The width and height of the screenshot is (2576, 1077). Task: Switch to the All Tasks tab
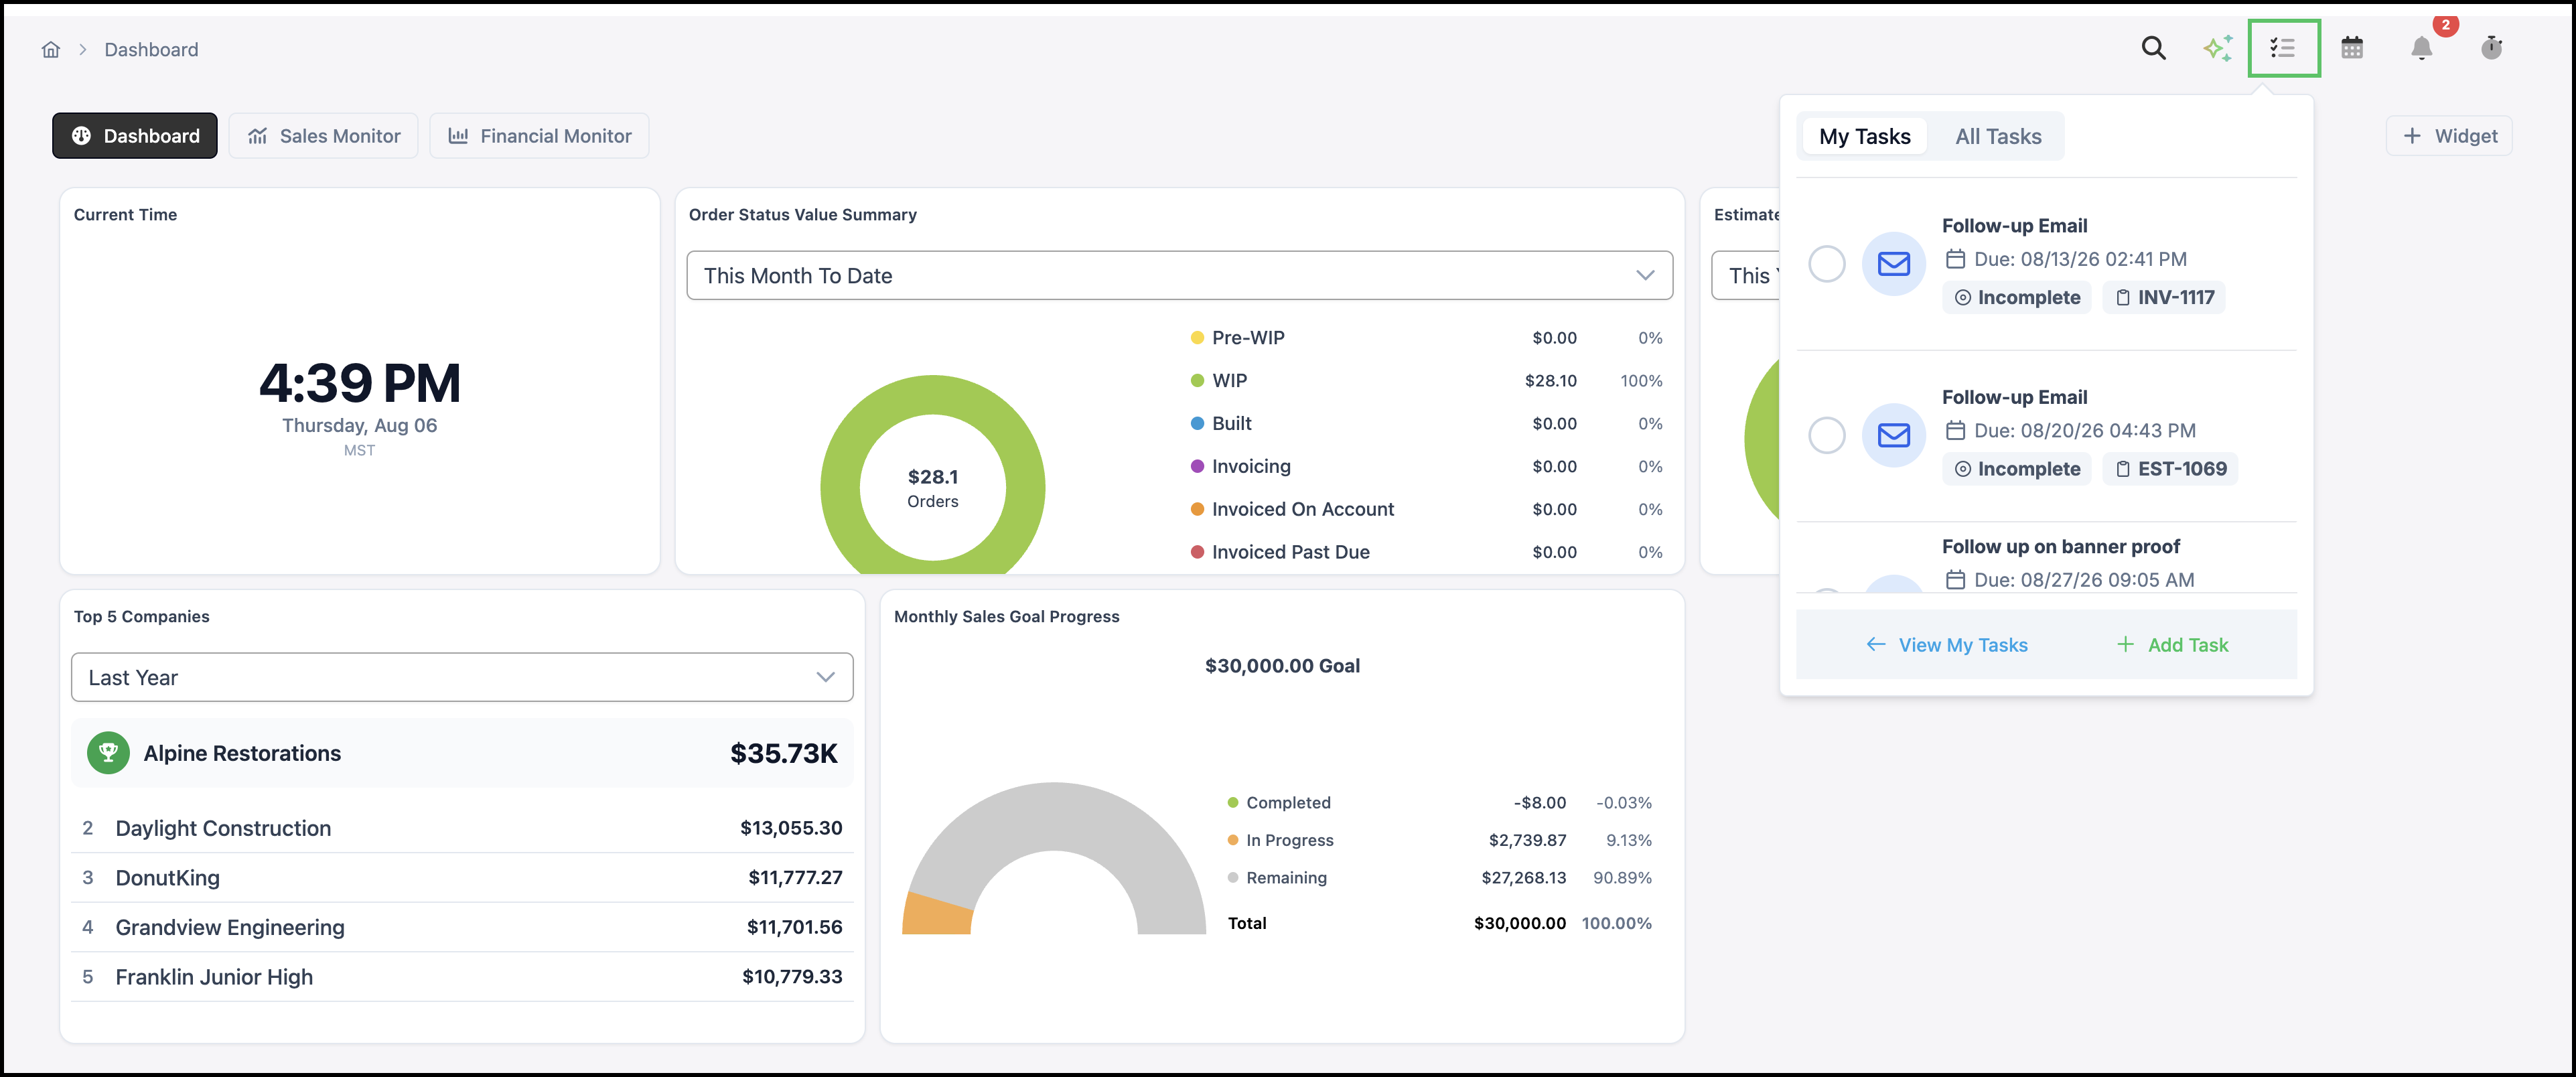pyautogui.click(x=1997, y=136)
